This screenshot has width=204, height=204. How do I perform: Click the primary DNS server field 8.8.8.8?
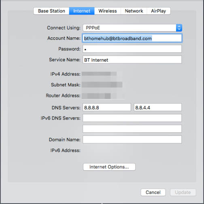pyautogui.click(x=107, y=107)
